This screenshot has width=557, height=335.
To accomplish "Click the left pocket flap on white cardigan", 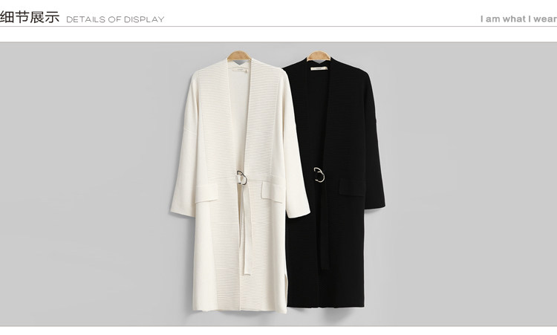I will click(x=206, y=194).
